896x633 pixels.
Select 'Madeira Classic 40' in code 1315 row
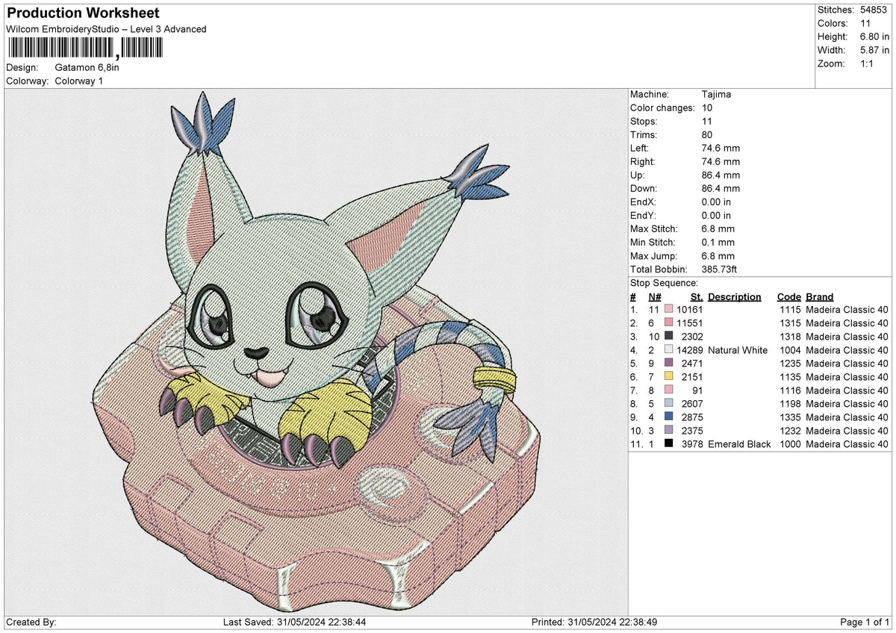click(x=847, y=323)
